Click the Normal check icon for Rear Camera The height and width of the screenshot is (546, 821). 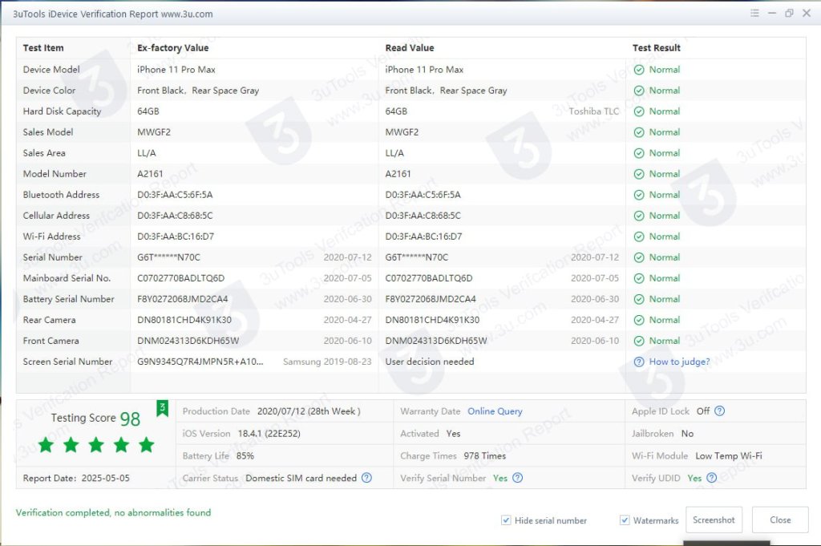pos(639,320)
